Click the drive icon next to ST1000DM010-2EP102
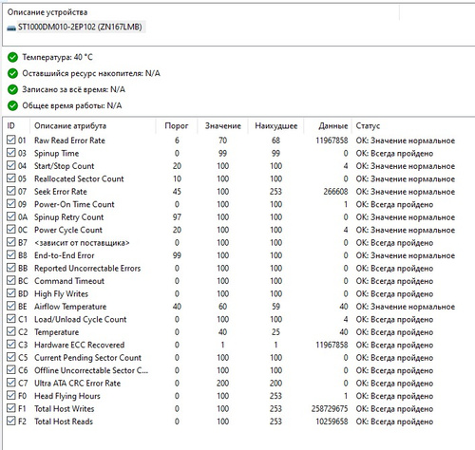Screen dimensions: 475x450 click(11, 28)
